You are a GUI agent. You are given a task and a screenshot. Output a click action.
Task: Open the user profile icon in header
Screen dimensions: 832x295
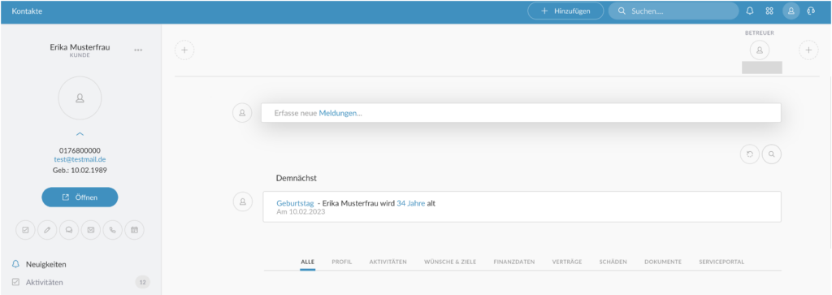(791, 11)
